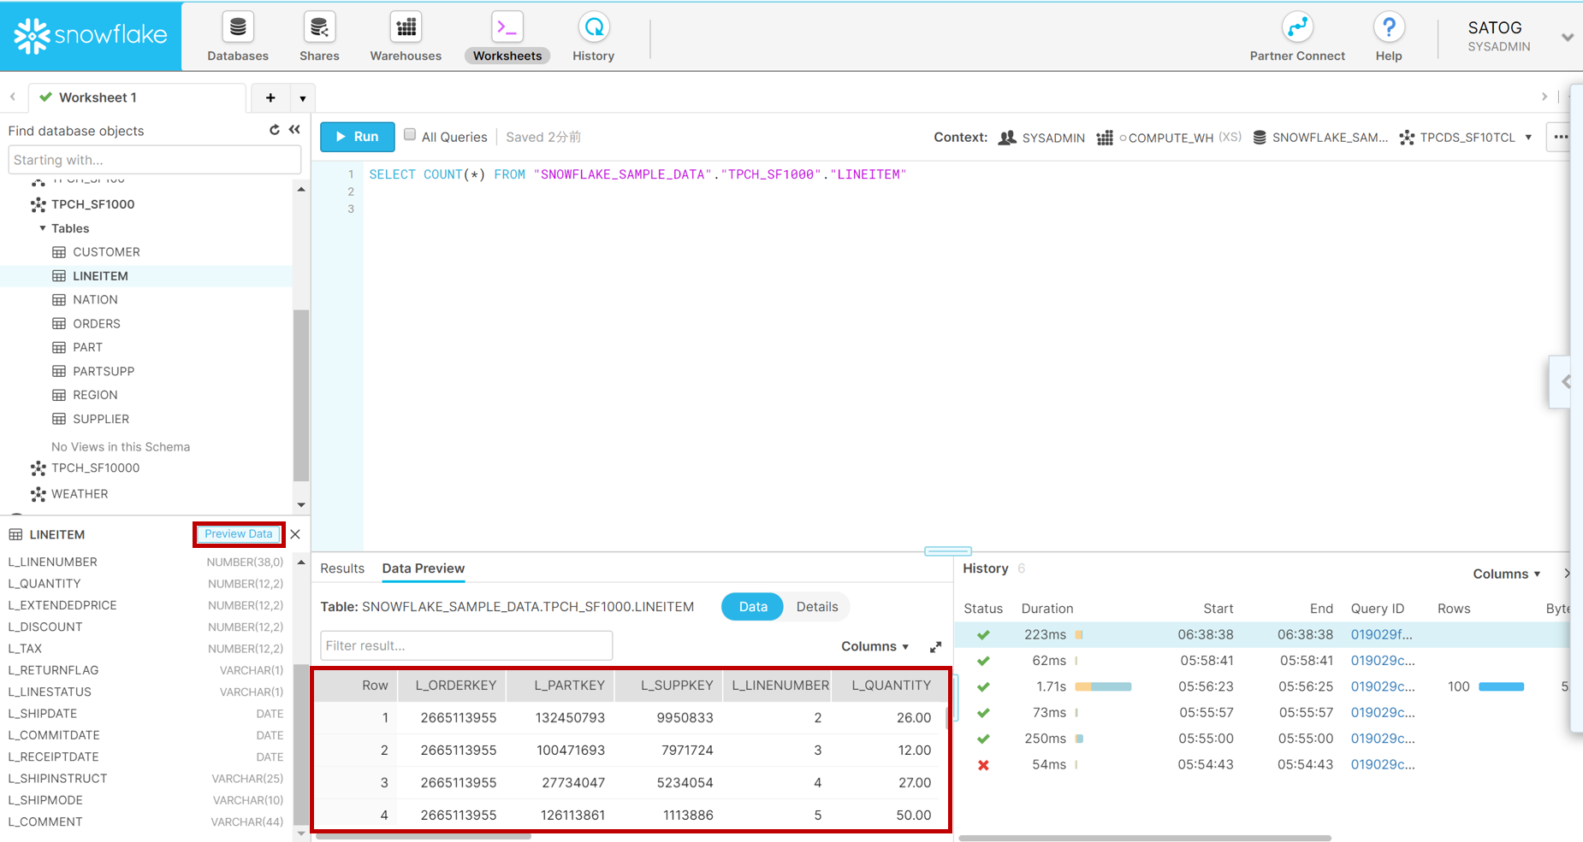1583x842 pixels.
Task: Switch preview to Data view
Action: 753,607
